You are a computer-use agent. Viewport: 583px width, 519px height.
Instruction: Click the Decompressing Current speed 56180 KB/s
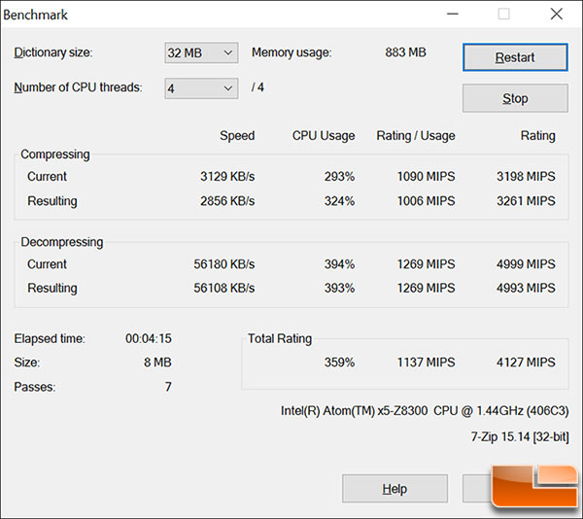pyautogui.click(x=223, y=264)
